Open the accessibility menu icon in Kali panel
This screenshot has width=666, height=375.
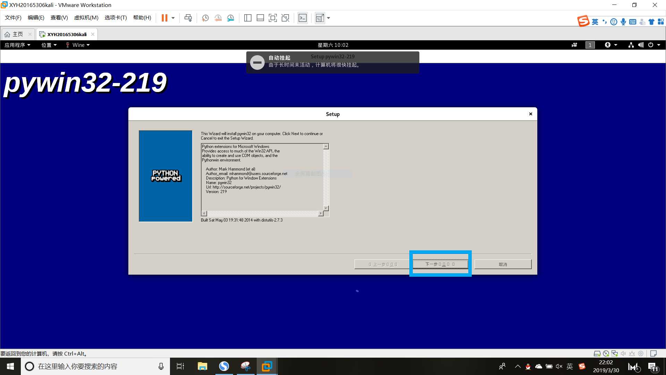point(608,45)
